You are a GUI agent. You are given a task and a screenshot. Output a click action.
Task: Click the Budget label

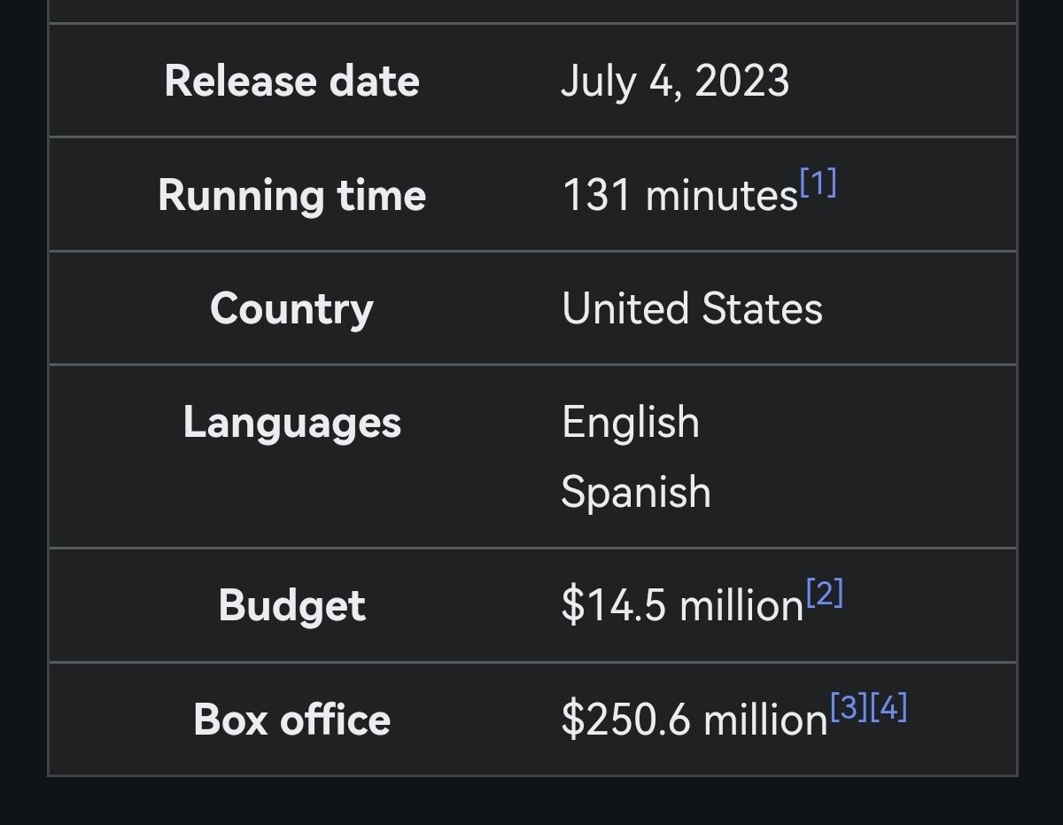(x=291, y=606)
